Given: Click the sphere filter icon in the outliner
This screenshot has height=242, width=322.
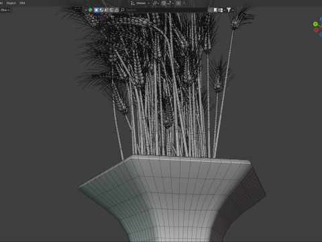Looking at the screenshot, I should [x=101, y=10].
